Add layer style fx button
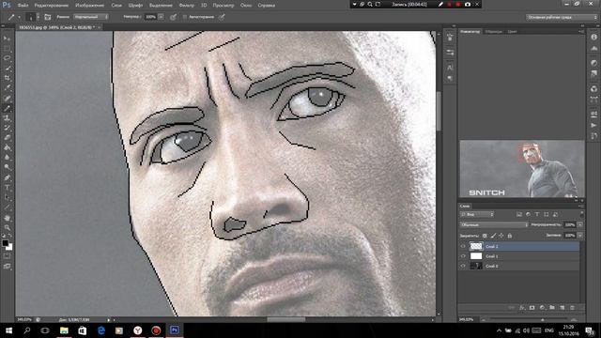Screen dimensions: 601x338 coord(522,308)
